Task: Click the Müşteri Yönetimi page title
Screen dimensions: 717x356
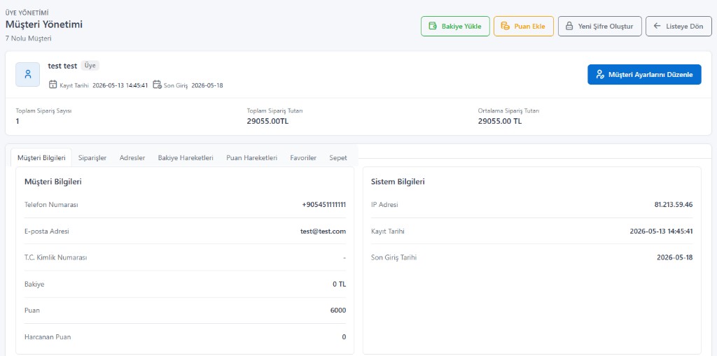Action: [x=44, y=24]
